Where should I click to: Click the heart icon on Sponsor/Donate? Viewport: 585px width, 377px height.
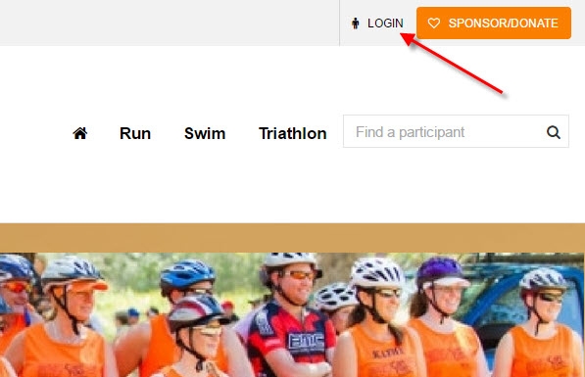click(x=433, y=24)
